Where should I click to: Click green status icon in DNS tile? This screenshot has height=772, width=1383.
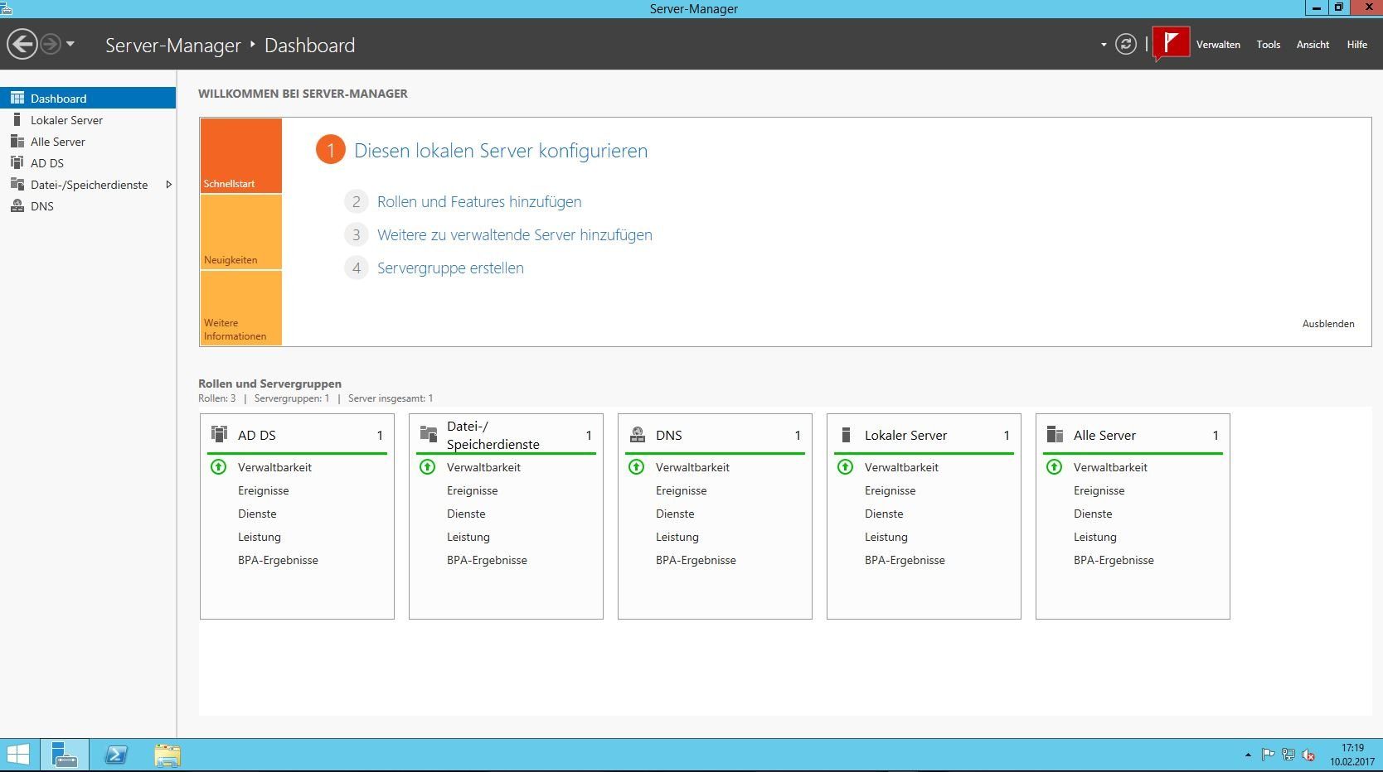[636, 467]
